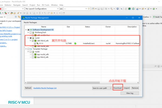
Task: Click the Status column header
Action: point(87,27)
